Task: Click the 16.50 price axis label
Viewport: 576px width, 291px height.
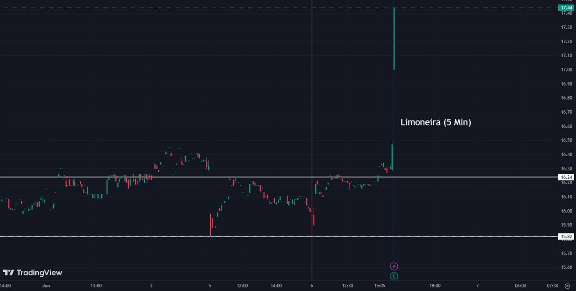Action: click(567, 140)
